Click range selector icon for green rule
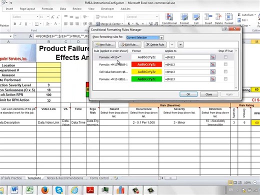This screenshot has height=195, width=260. (212, 79)
